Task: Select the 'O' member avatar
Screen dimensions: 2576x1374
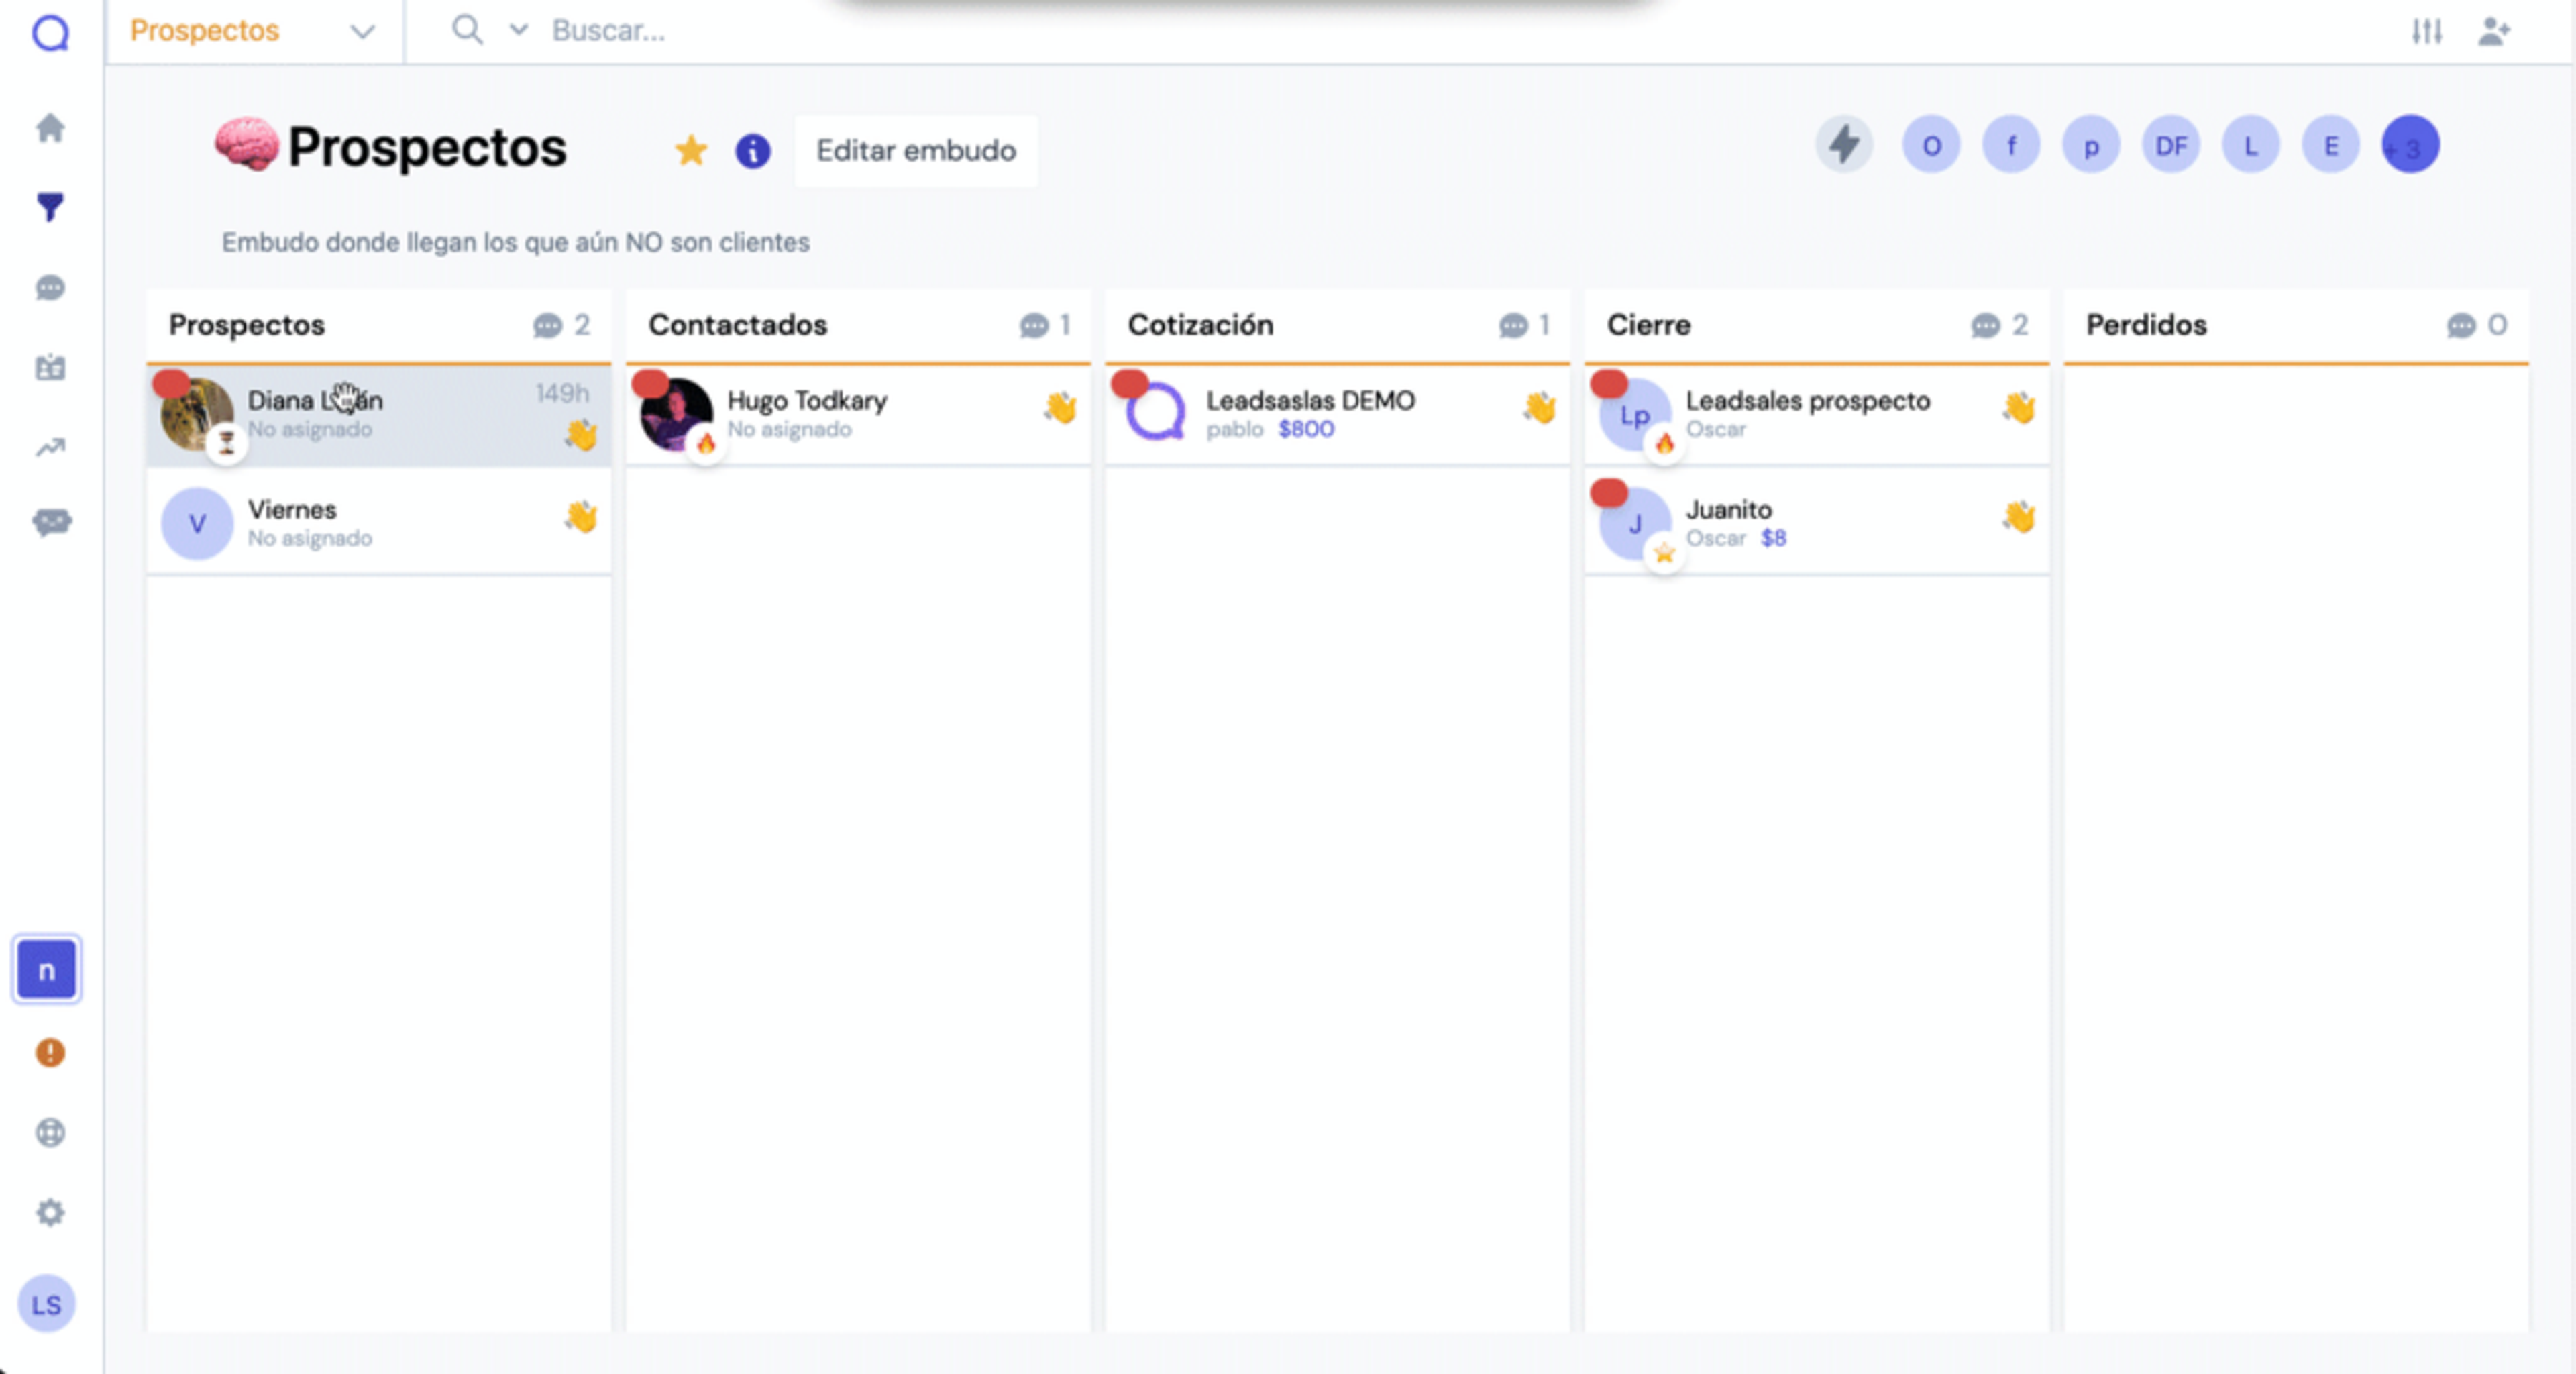Action: point(1931,146)
